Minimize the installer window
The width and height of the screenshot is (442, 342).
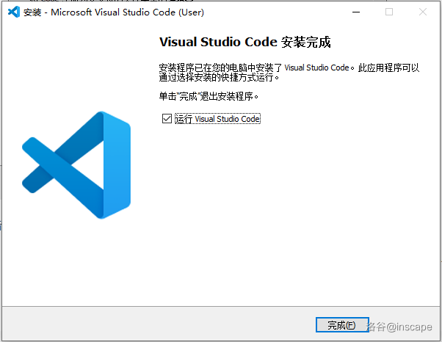click(355, 12)
